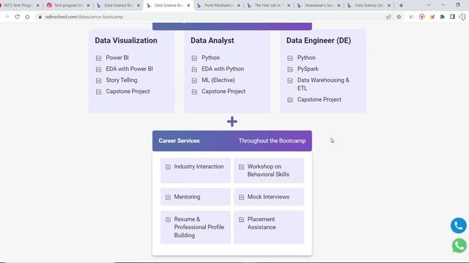The height and width of the screenshot is (263, 469).
Task: Open the grey extension icon next to the star
Action: (412, 17)
